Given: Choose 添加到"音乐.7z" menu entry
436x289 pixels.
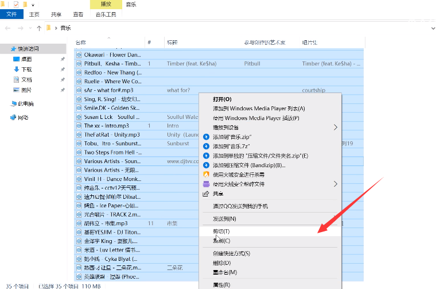Looking at the screenshot, I should click(270, 147).
